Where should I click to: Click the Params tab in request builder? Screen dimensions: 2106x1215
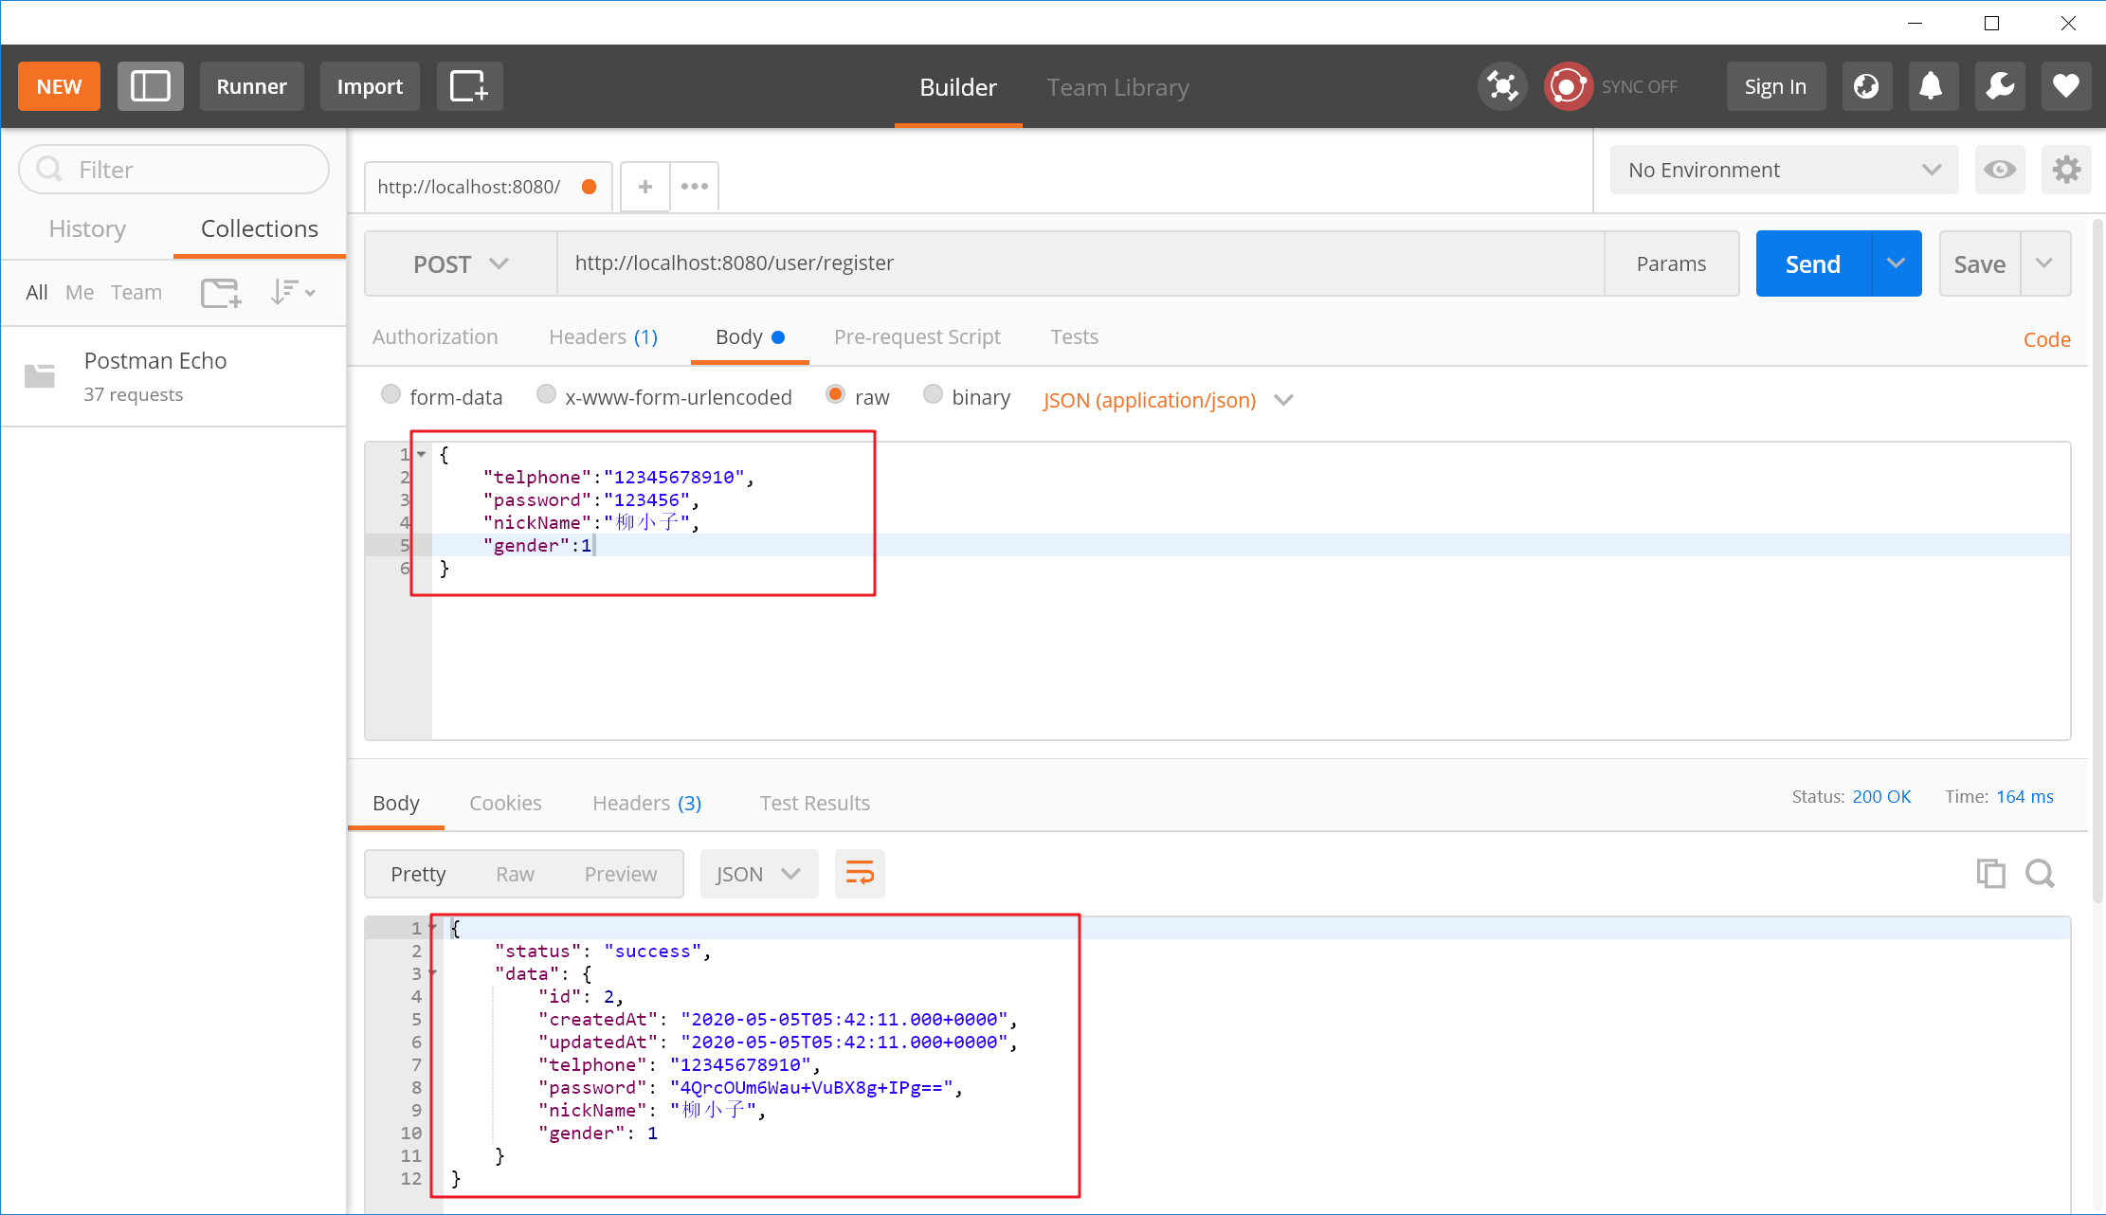click(x=1672, y=263)
